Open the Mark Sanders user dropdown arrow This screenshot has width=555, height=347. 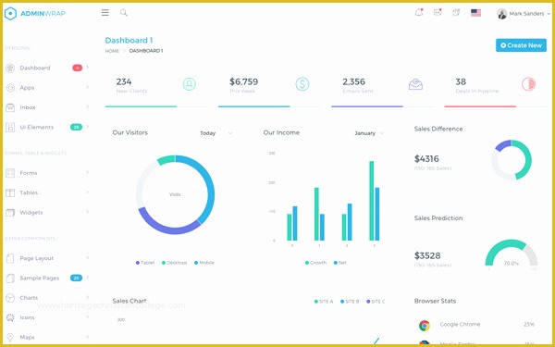click(x=549, y=14)
